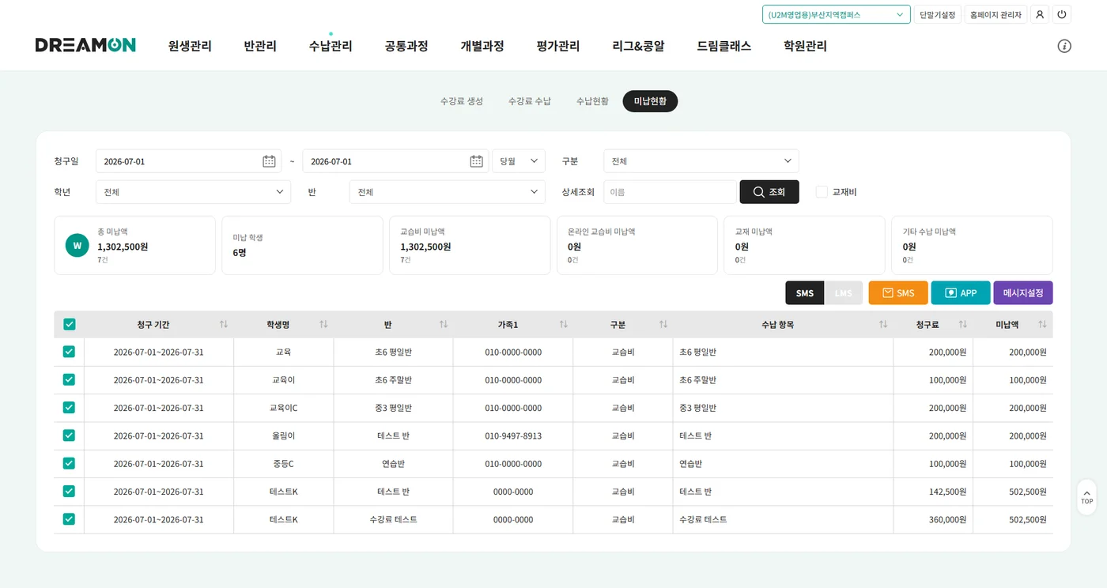Expand the 학년 dropdown
The image size is (1107, 588).
pyautogui.click(x=193, y=192)
